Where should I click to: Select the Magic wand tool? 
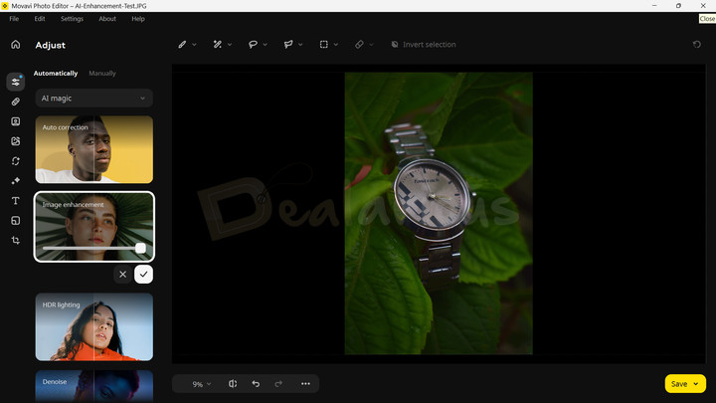click(218, 45)
